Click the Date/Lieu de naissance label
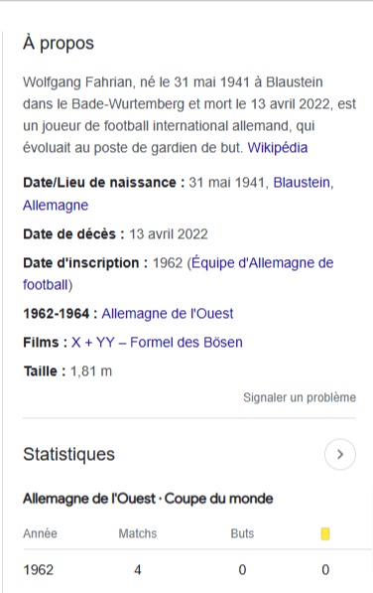The width and height of the screenshot is (373, 593). pos(104,183)
